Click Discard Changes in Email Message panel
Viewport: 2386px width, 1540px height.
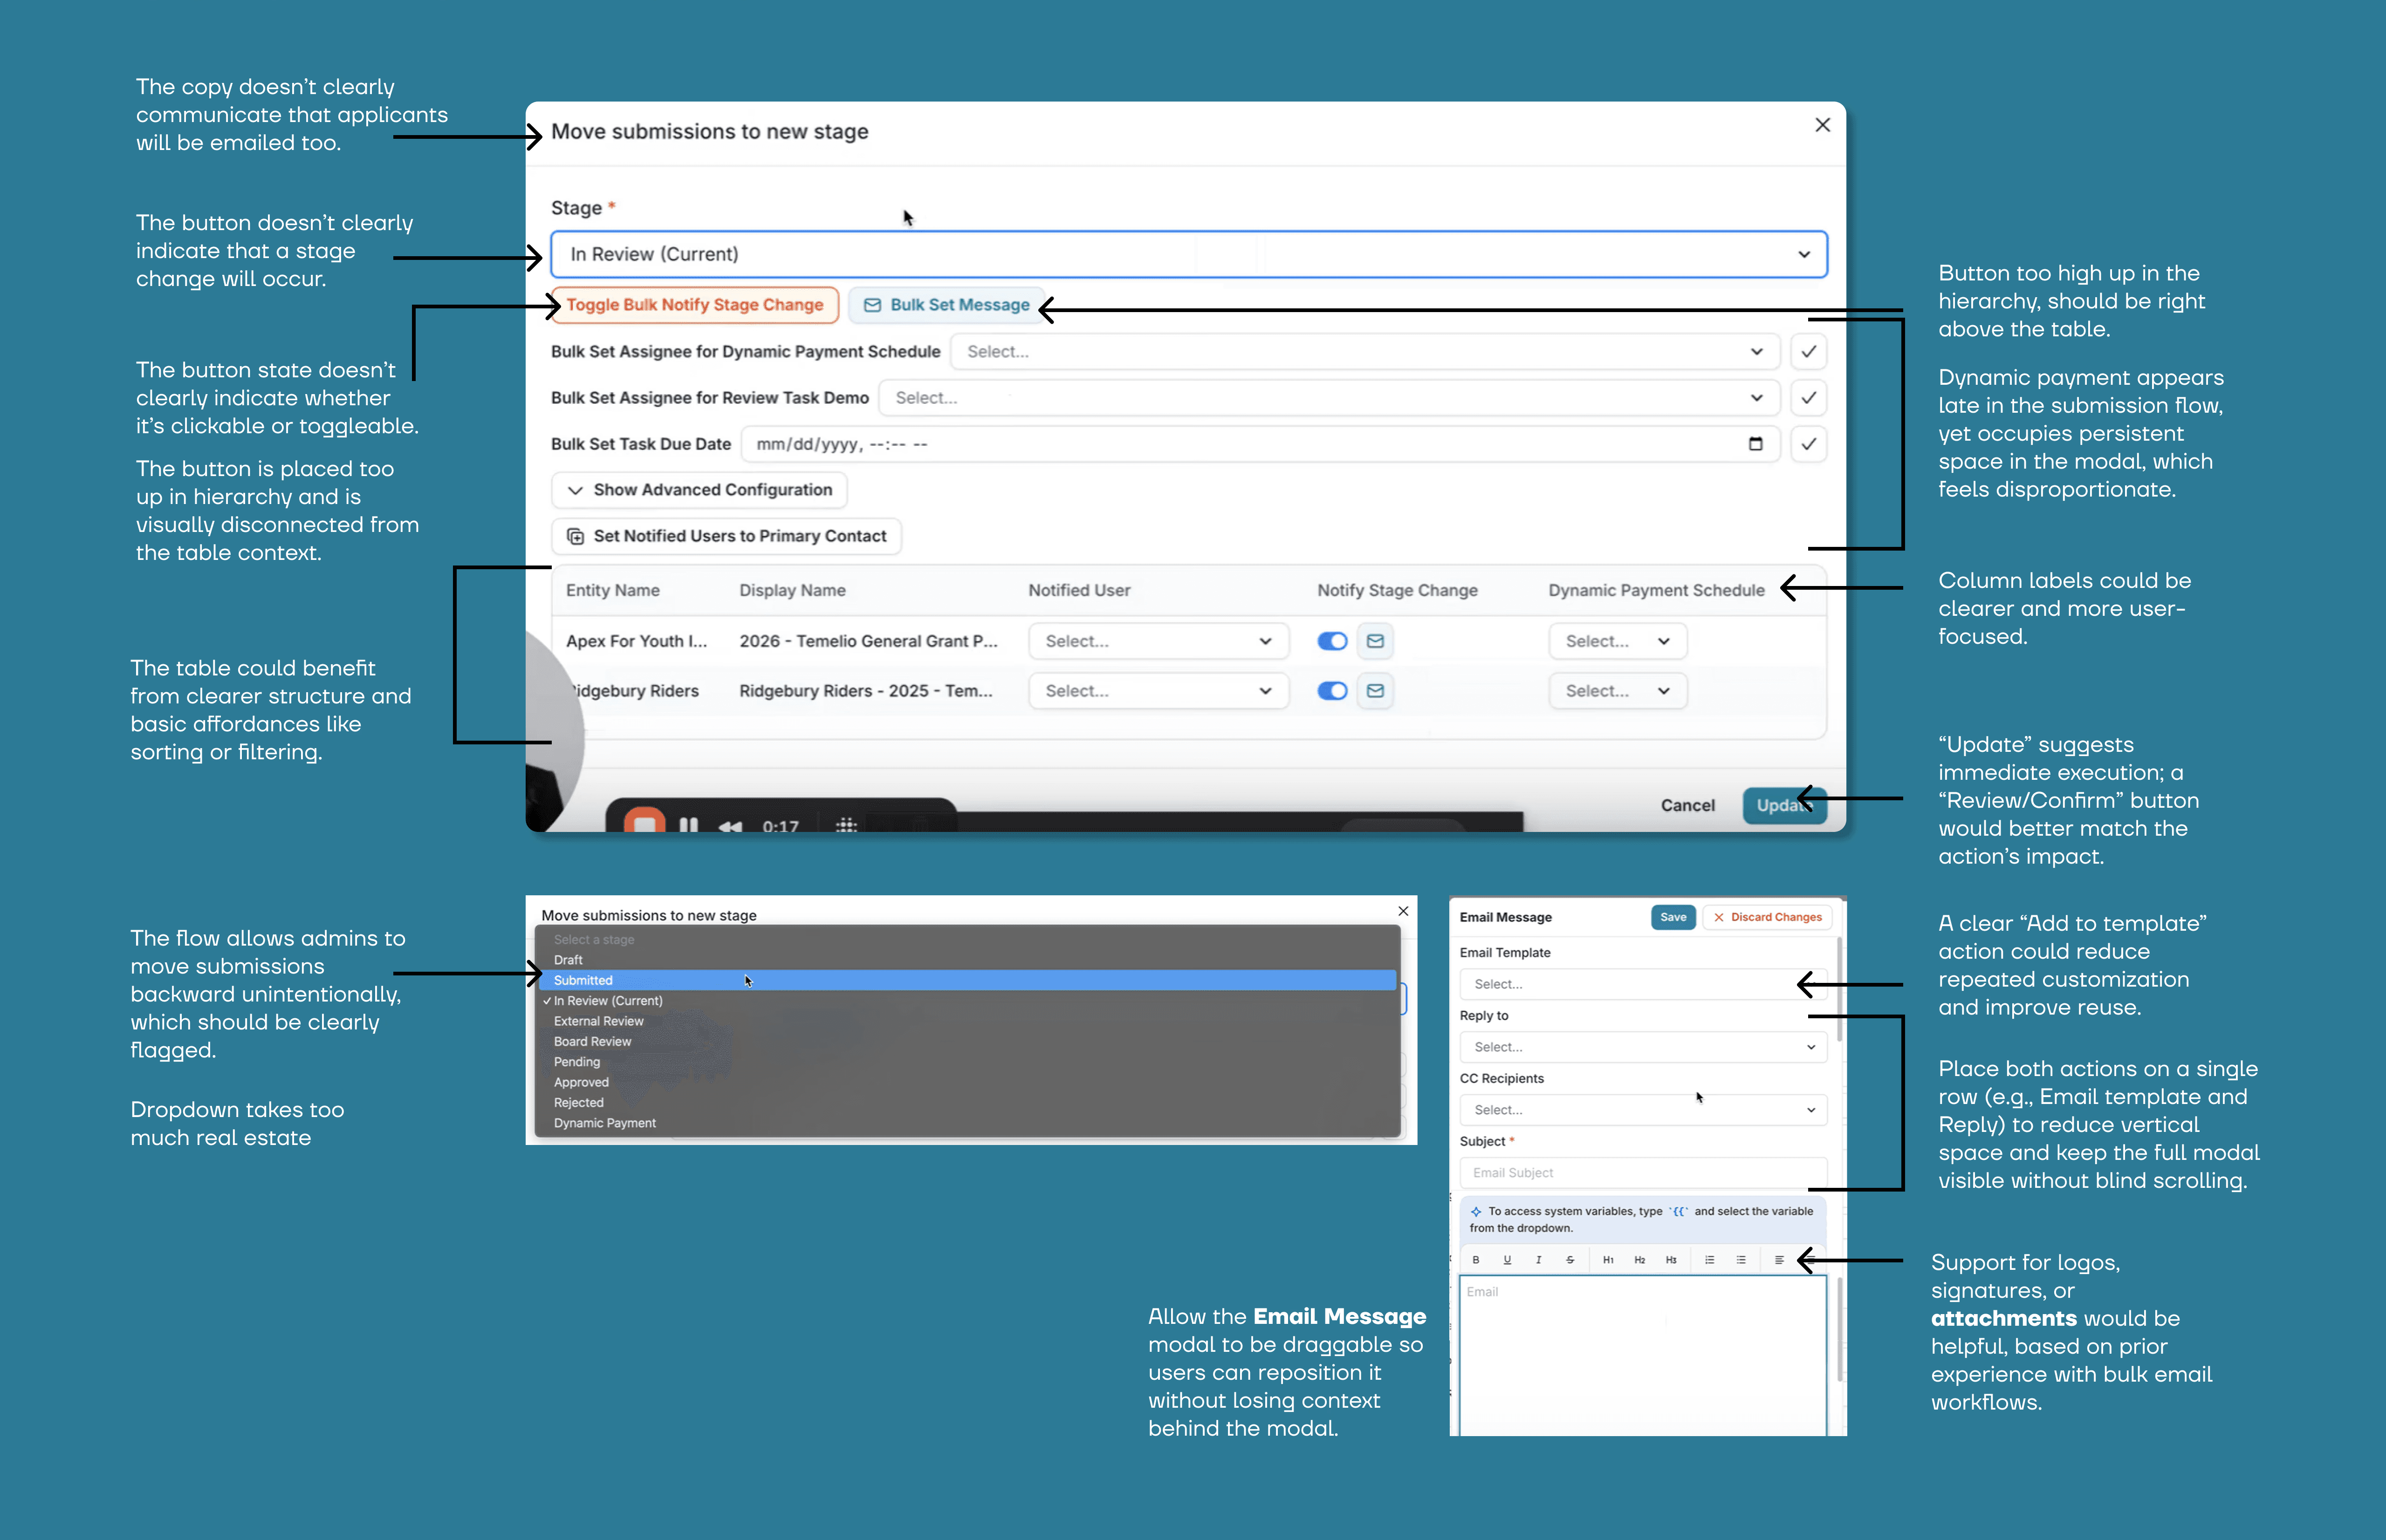point(1767,917)
